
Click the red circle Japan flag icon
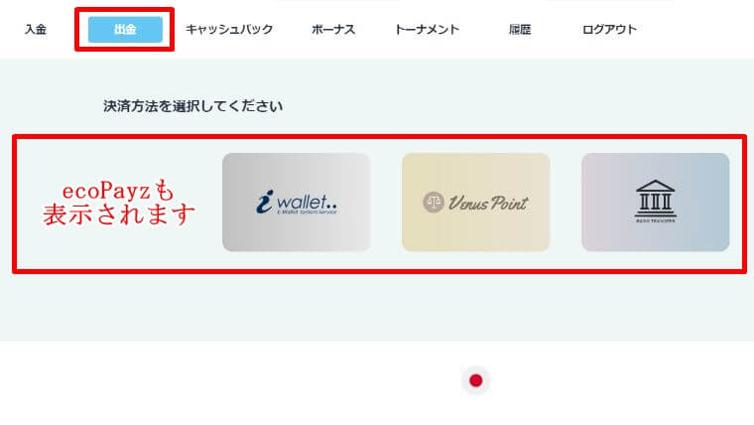tap(475, 380)
